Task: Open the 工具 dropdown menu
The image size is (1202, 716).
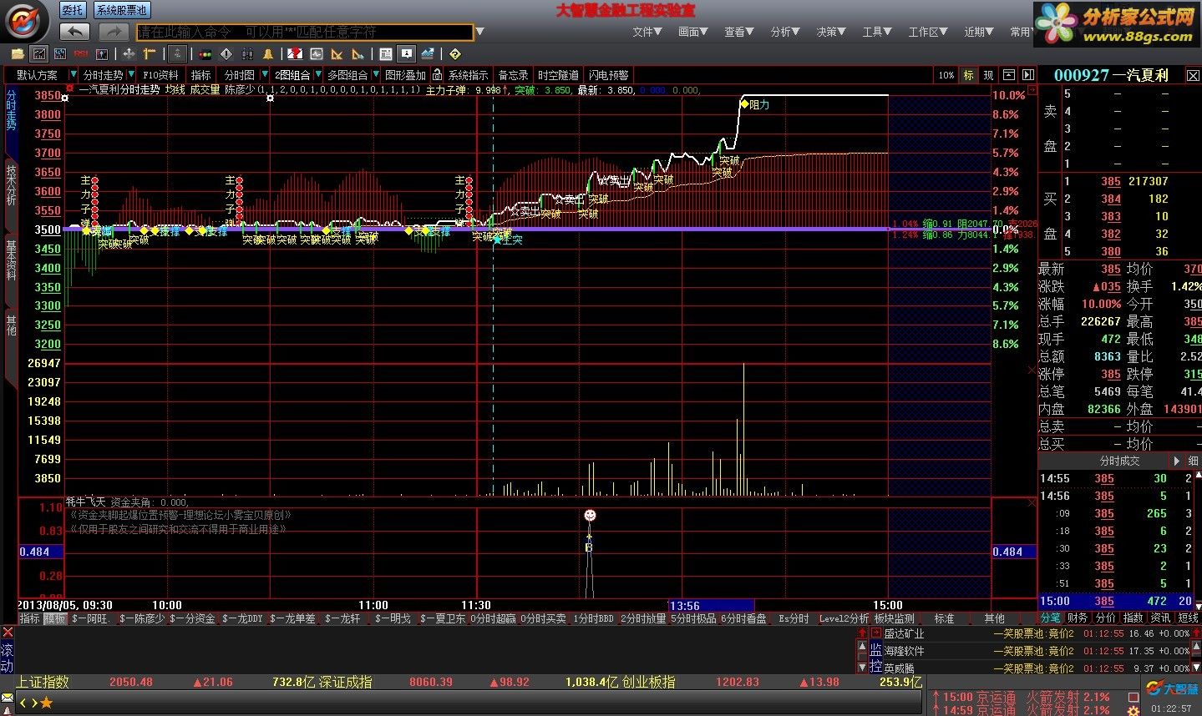Action: 878,32
